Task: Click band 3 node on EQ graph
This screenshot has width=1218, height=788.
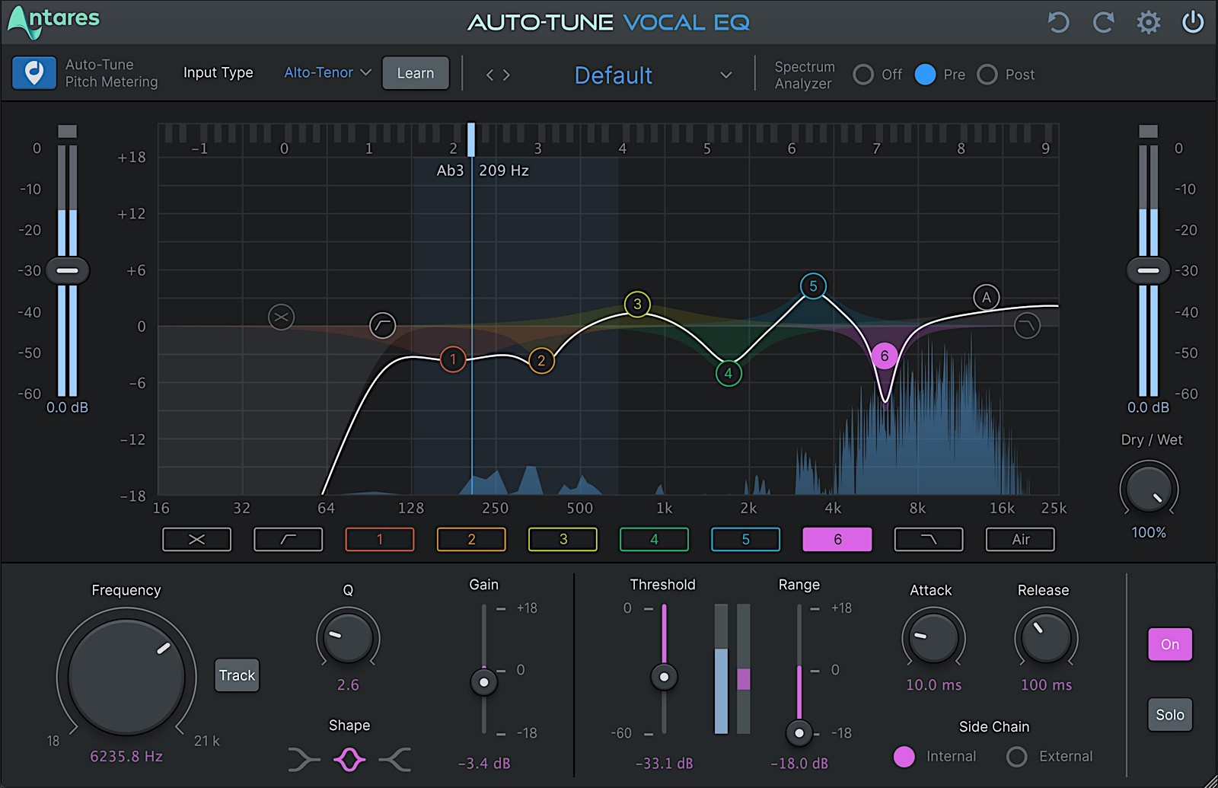Action: pyautogui.click(x=637, y=305)
